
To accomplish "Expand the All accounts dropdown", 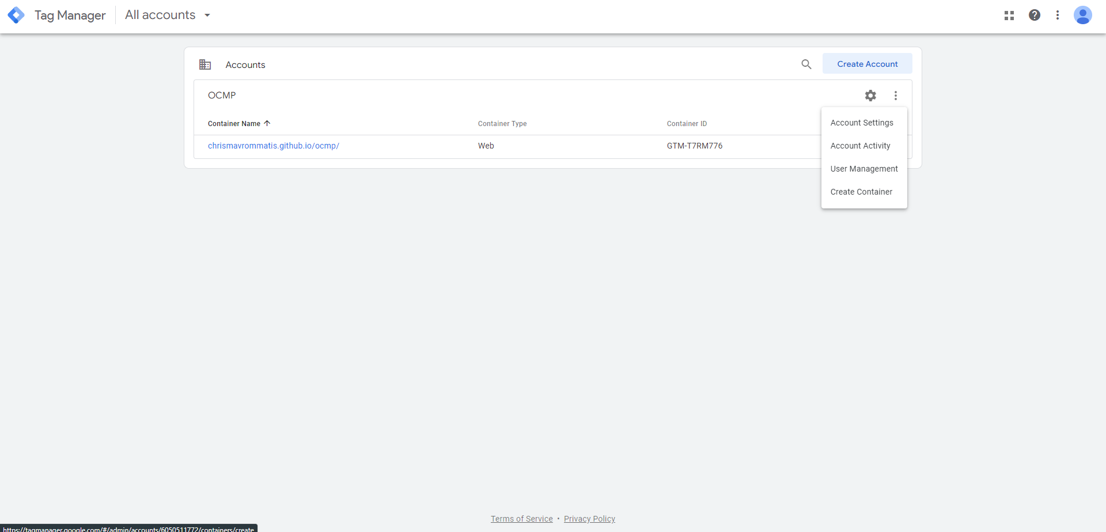I will pos(168,15).
